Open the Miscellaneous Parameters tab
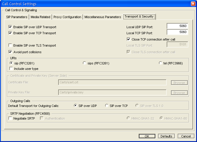 tap(103, 17)
